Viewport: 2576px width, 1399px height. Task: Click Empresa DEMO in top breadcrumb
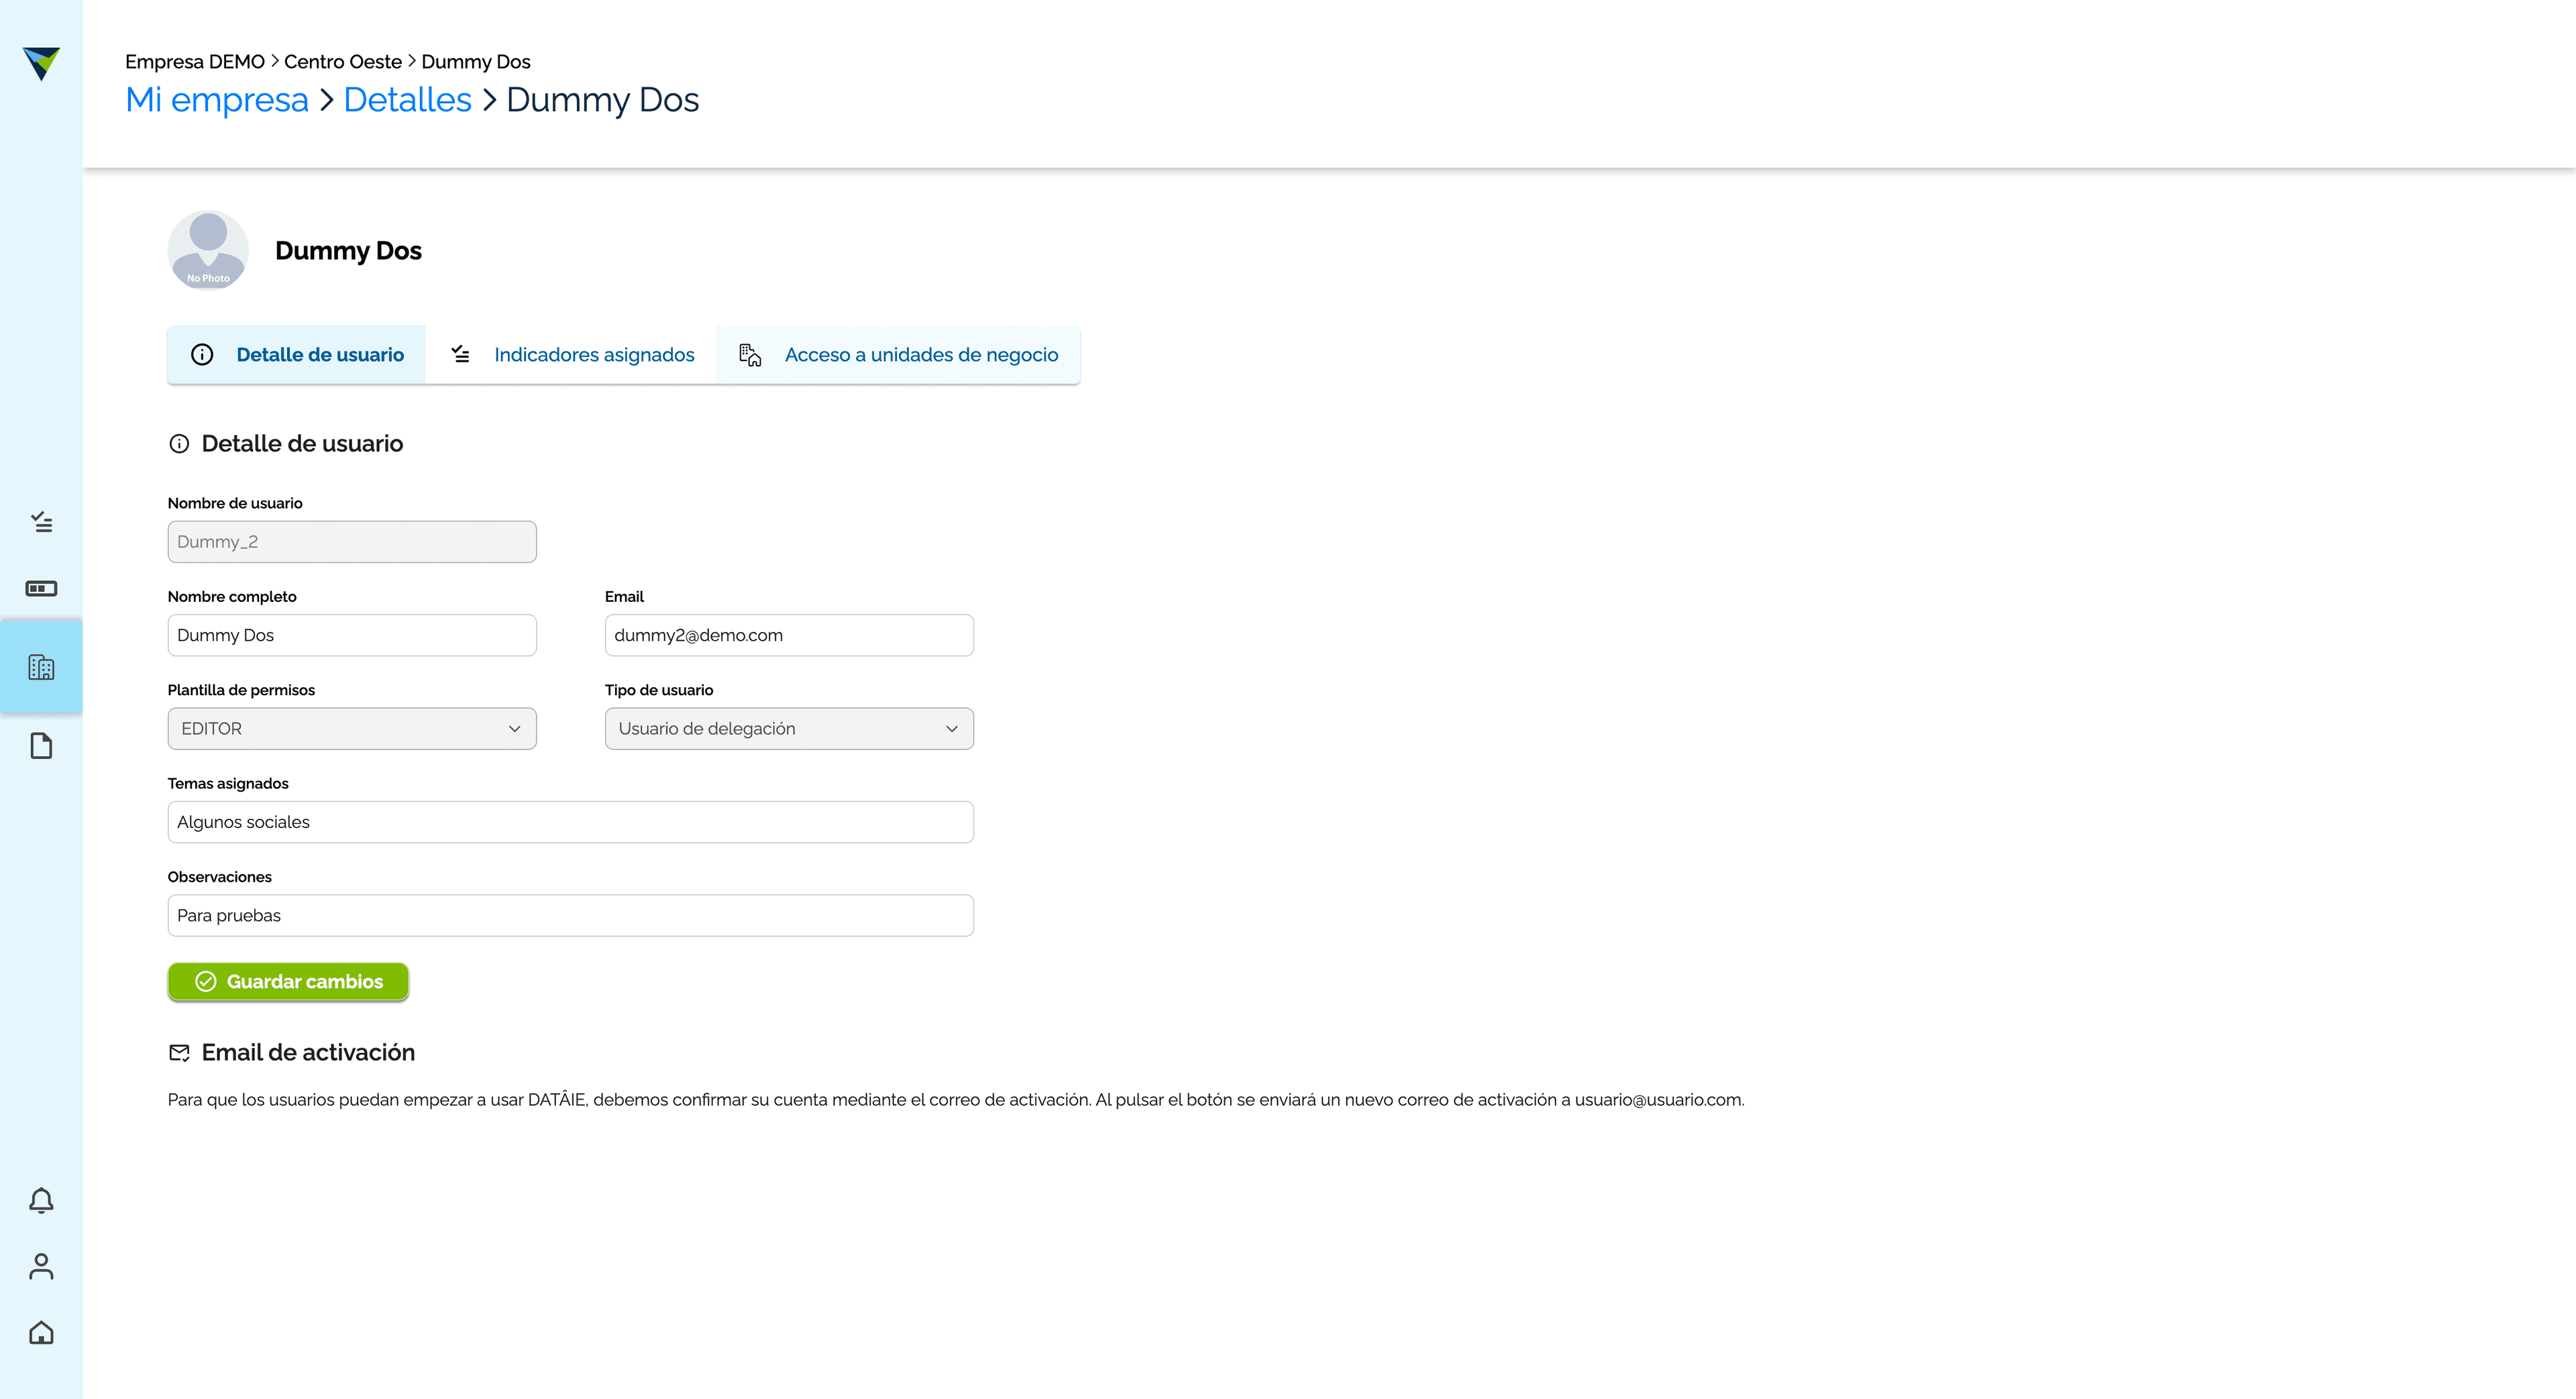pos(195,62)
